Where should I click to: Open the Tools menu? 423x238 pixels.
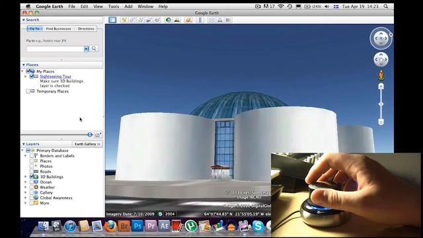(114, 6)
